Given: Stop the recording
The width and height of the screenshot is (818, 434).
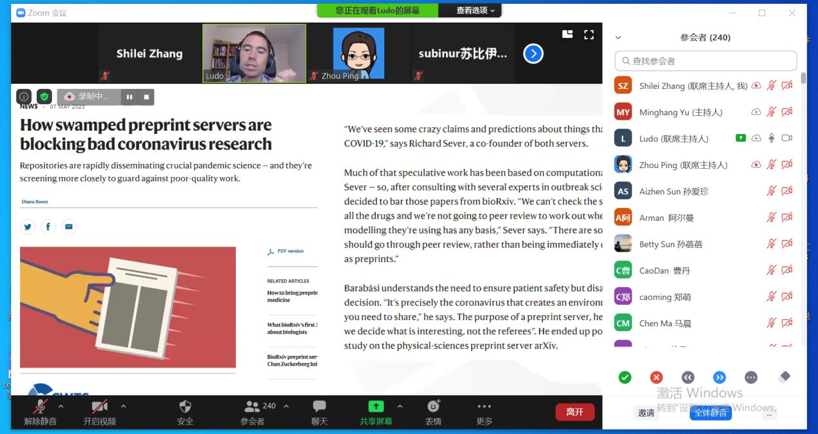Looking at the screenshot, I should point(146,97).
